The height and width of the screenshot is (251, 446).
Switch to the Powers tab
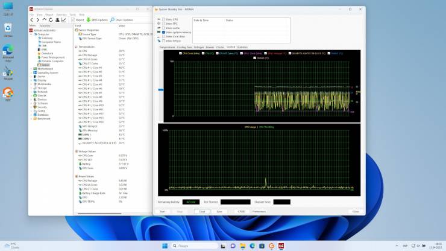pyautogui.click(x=210, y=47)
